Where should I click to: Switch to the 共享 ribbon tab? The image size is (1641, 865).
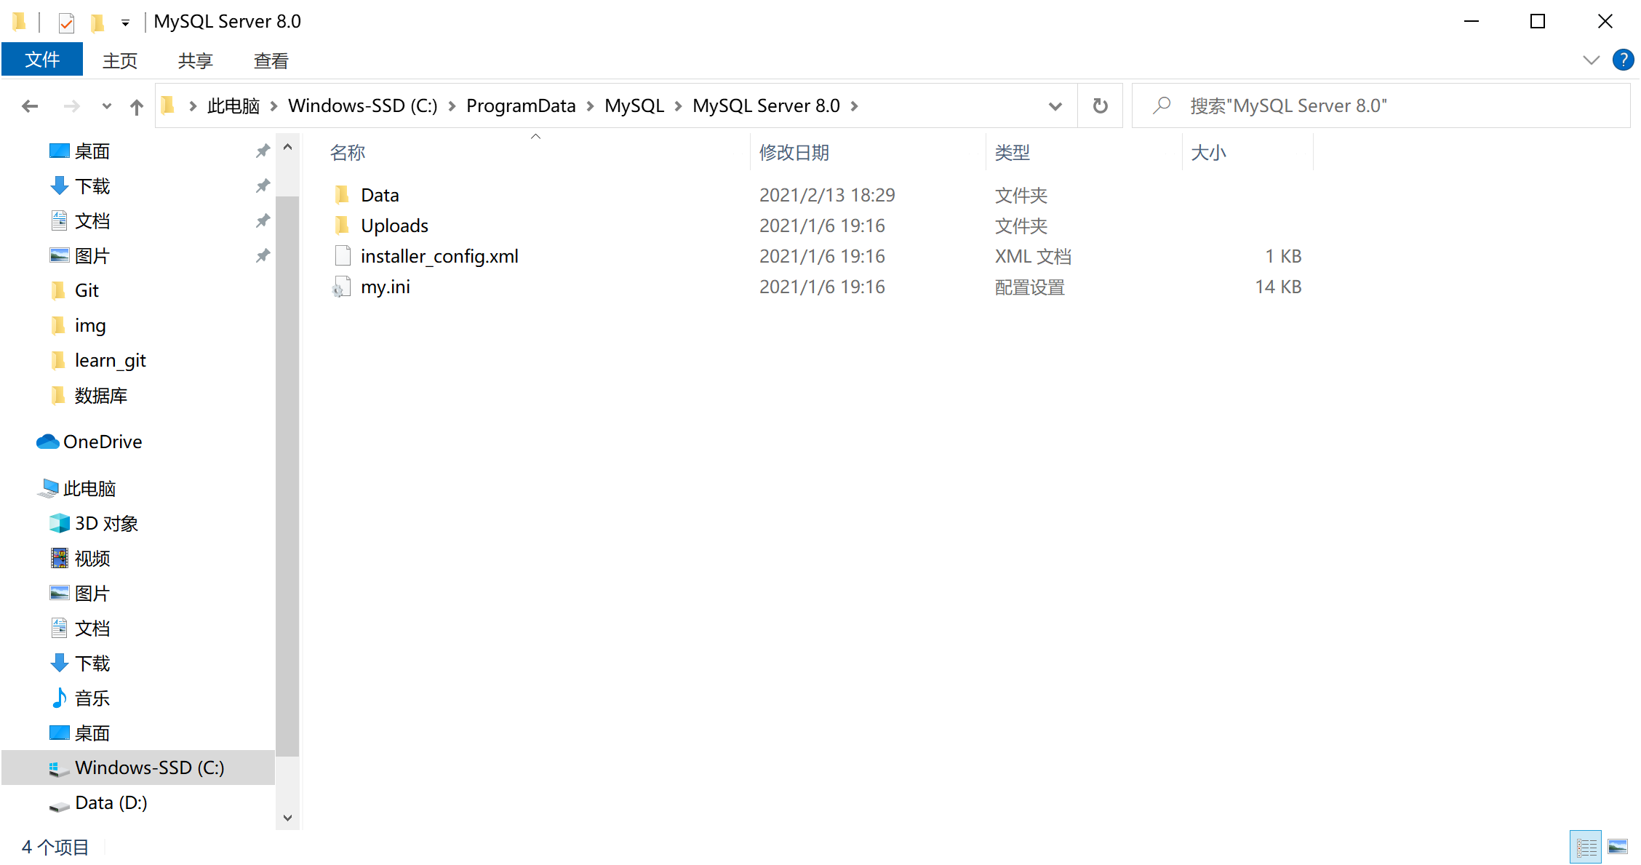(x=196, y=60)
